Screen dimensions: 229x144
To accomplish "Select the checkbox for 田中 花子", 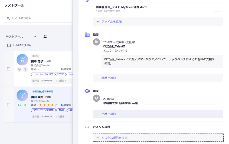I will [x=9, y=69].
